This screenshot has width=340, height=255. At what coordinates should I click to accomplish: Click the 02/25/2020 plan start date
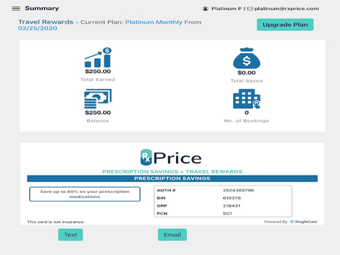click(38, 28)
